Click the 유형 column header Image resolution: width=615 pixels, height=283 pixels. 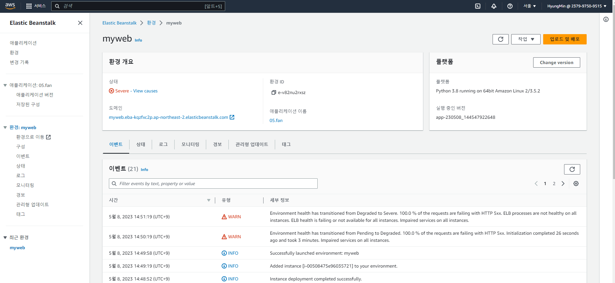[226, 200]
